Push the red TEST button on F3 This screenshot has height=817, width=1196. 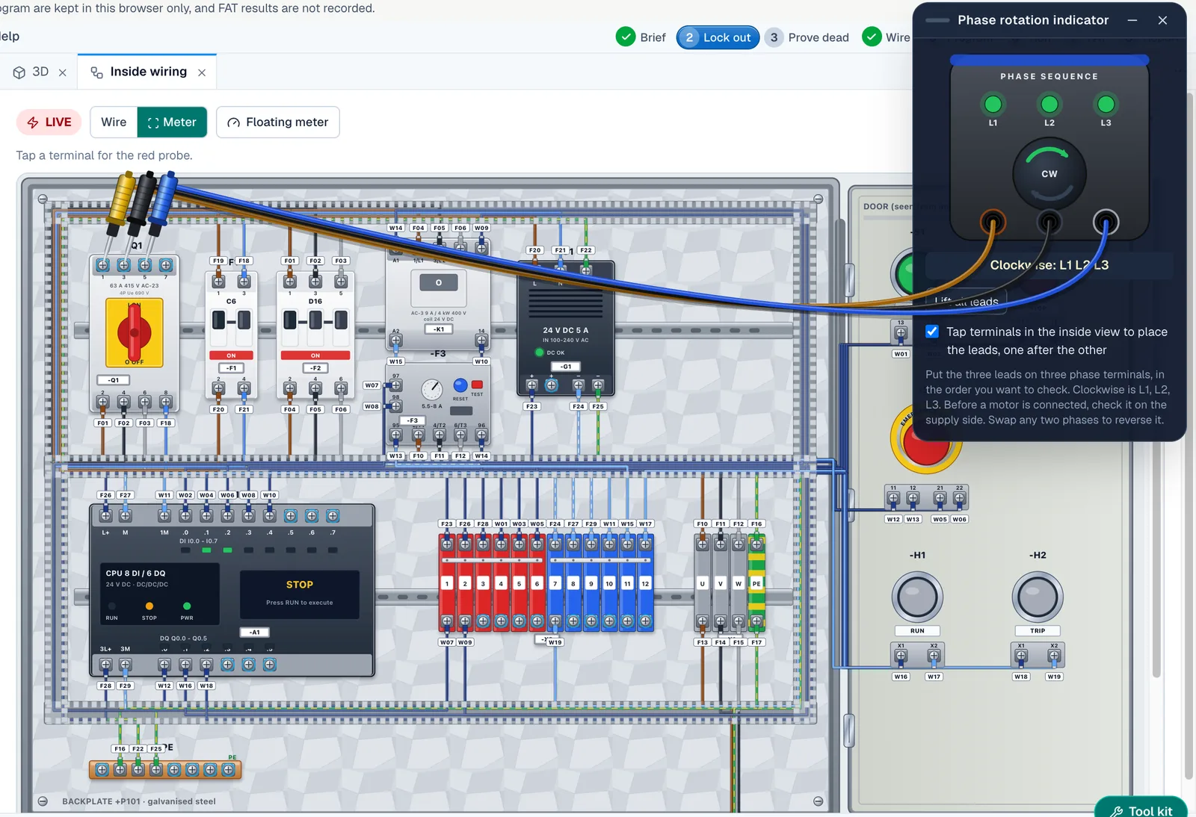477,385
